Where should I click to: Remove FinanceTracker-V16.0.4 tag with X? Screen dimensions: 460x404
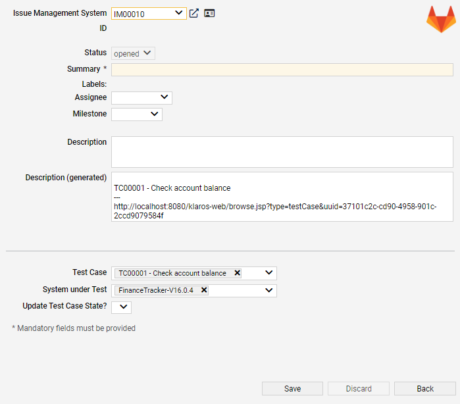204,290
